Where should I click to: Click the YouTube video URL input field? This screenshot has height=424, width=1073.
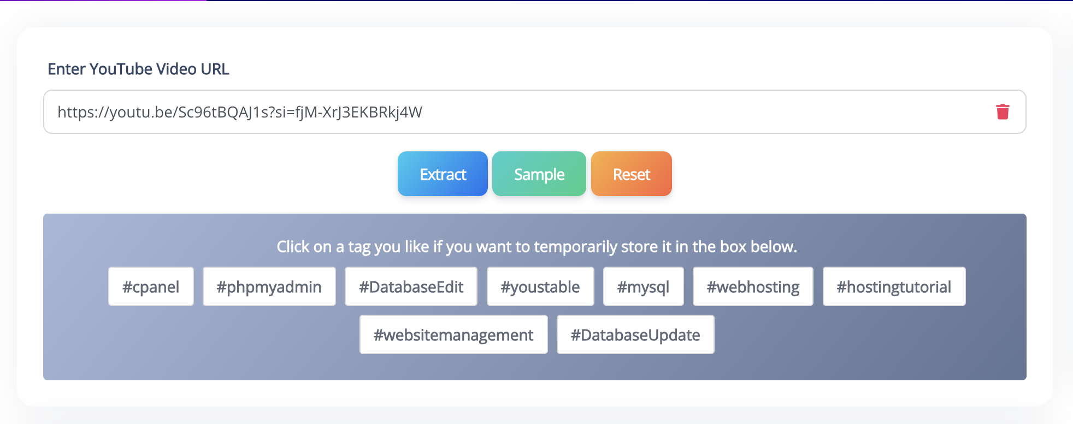coord(492,112)
